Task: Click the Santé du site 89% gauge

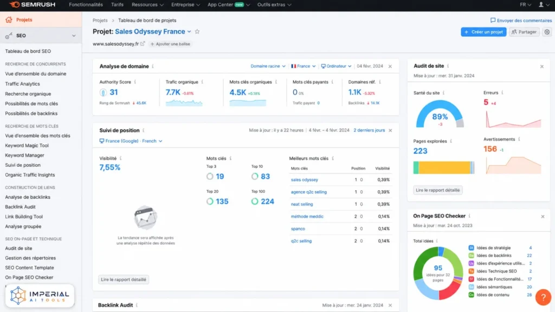Action: (440, 114)
